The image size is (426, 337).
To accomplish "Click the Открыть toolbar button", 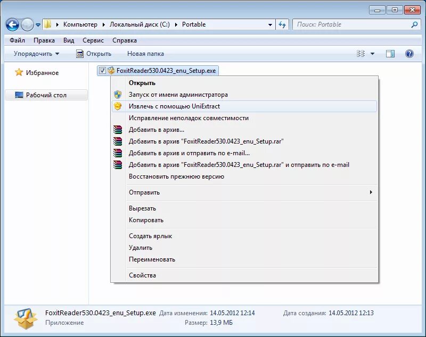I will point(94,54).
